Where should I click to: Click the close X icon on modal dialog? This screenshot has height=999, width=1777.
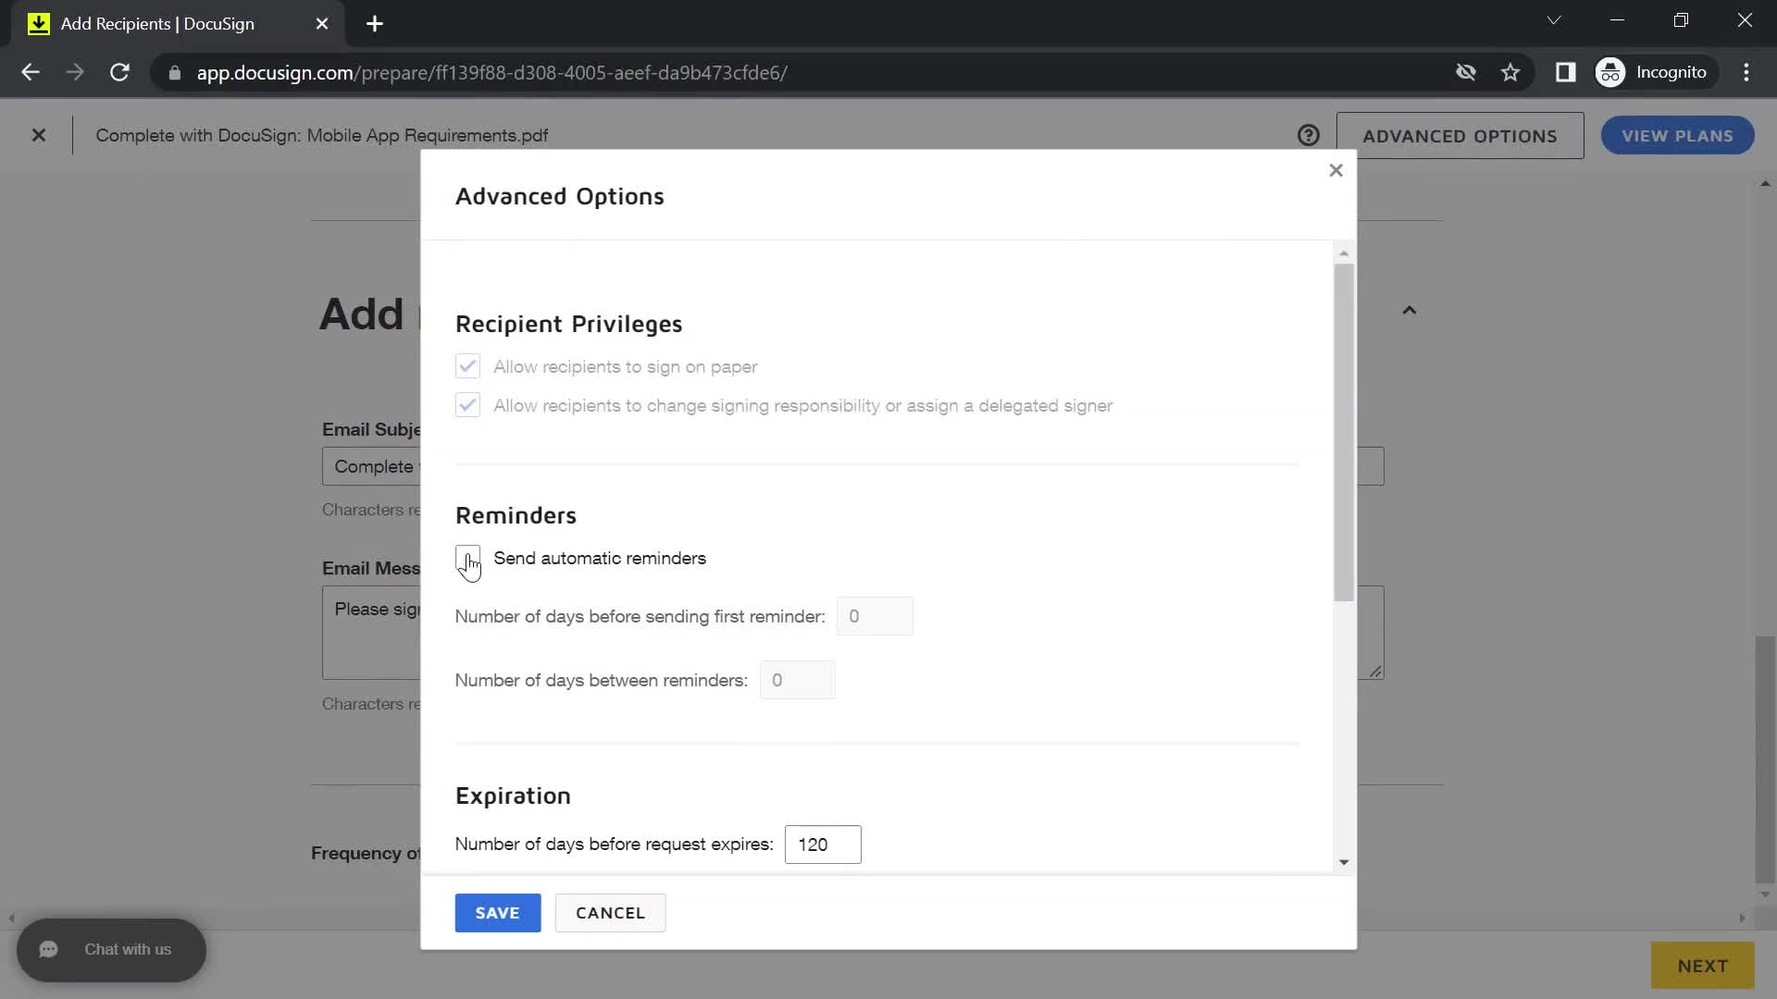[1336, 169]
